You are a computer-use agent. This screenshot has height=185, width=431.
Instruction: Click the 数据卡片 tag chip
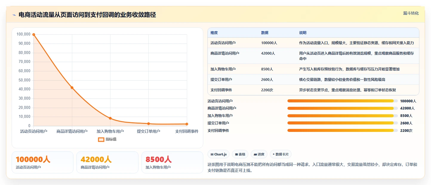(x=281, y=154)
